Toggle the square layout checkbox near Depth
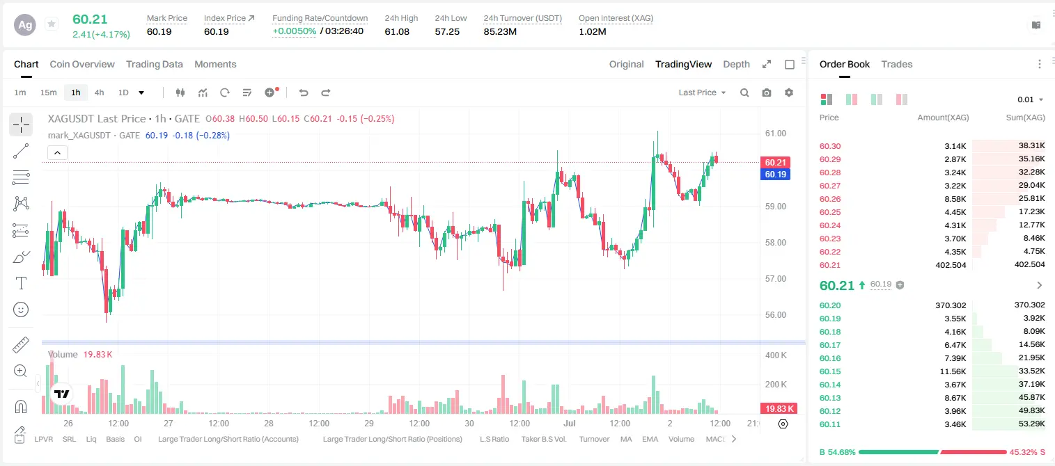The height and width of the screenshot is (466, 1055). 790,65
